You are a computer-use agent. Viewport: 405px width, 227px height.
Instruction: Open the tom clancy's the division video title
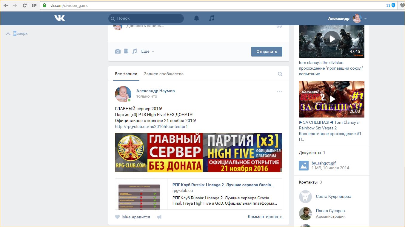(331, 68)
